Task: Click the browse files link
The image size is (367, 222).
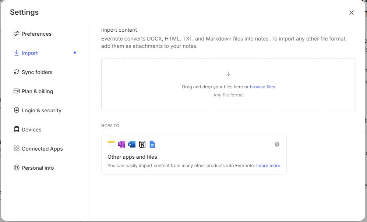Action: pyautogui.click(x=262, y=87)
